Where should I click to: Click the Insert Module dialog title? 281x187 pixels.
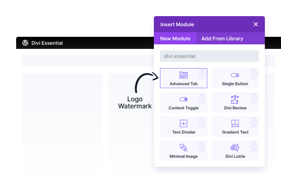177,24
